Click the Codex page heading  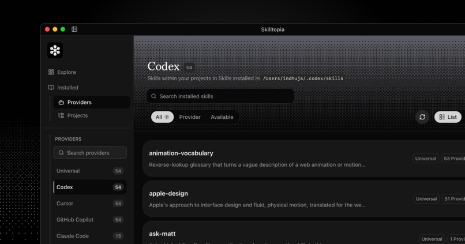tap(163, 66)
